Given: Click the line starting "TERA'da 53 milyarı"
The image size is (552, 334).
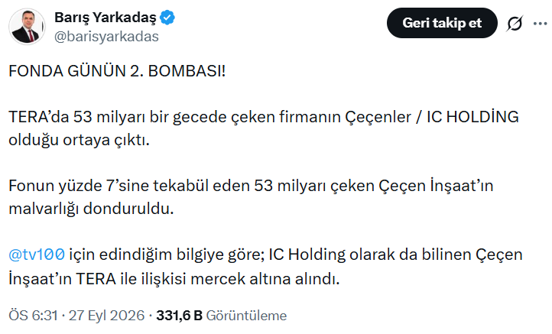Looking at the screenshot, I should 264,117.
